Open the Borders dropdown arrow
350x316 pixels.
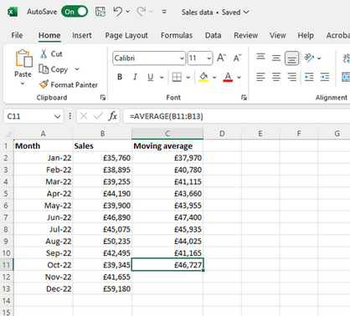click(x=188, y=77)
